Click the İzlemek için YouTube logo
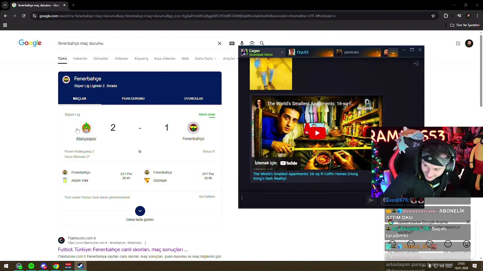Image resolution: width=483 pixels, height=271 pixels. 289,163
